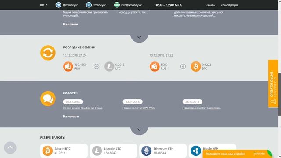Screen dimensions: 281x158
Task: Collapse reviews section with the chevron below it
Action: [139, 37]
